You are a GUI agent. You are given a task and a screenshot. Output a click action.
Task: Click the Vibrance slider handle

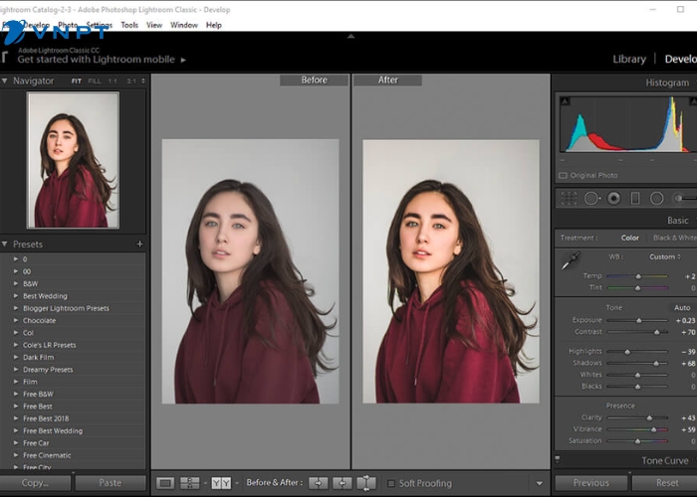point(654,429)
